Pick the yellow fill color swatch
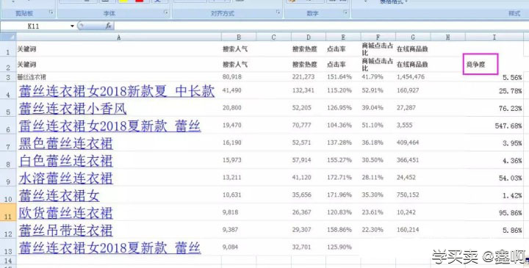This screenshot has height=268, width=529. (123, 1)
